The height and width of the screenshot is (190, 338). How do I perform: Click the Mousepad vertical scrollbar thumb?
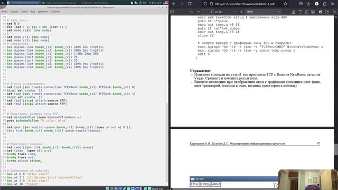tap(166, 142)
